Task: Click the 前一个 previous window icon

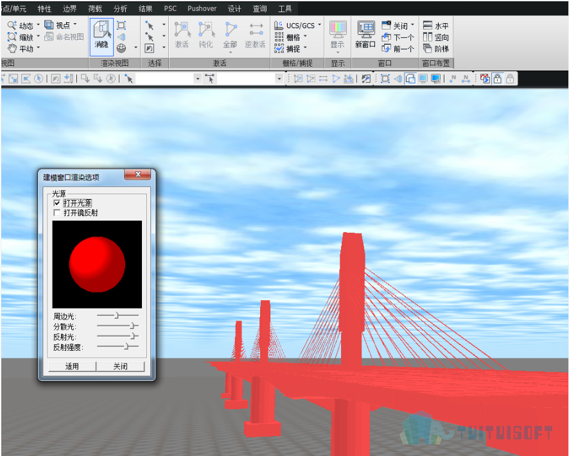Action: tap(386, 49)
